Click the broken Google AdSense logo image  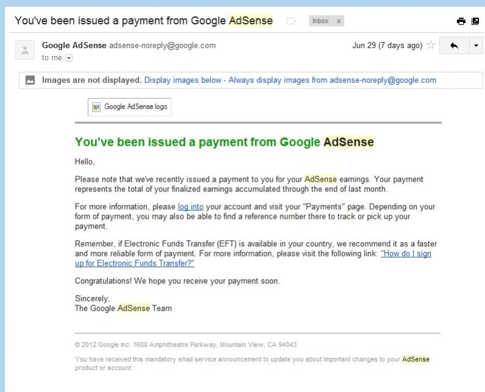(x=129, y=107)
